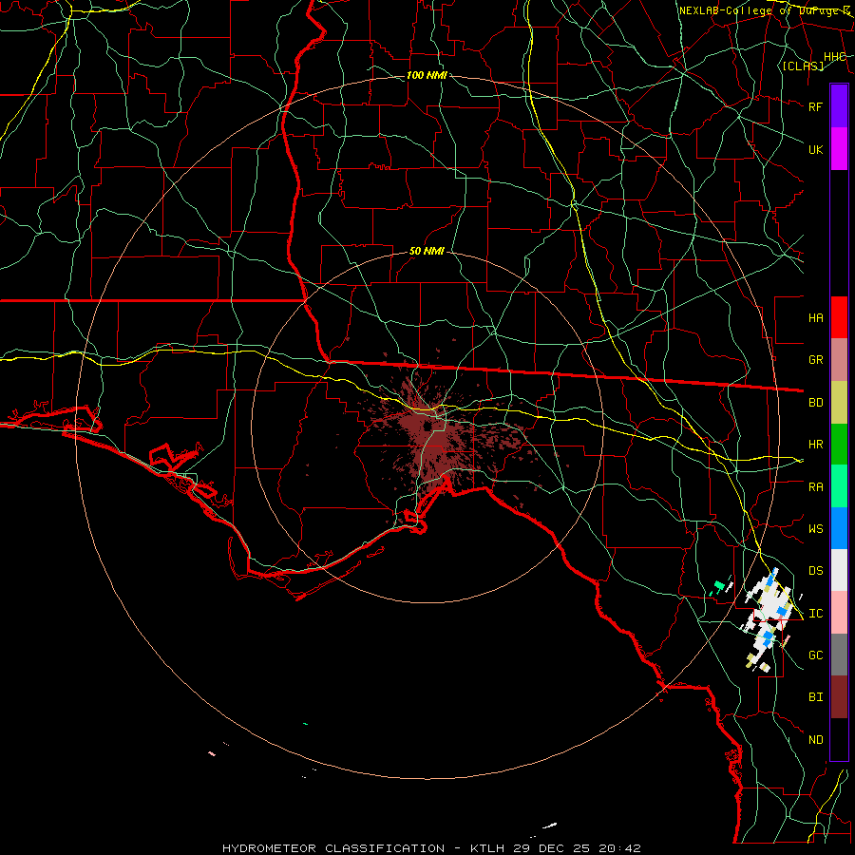This screenshot has width=855, height=855.
Task: Click the "GR" legend label
Action: tap(815, 360)
